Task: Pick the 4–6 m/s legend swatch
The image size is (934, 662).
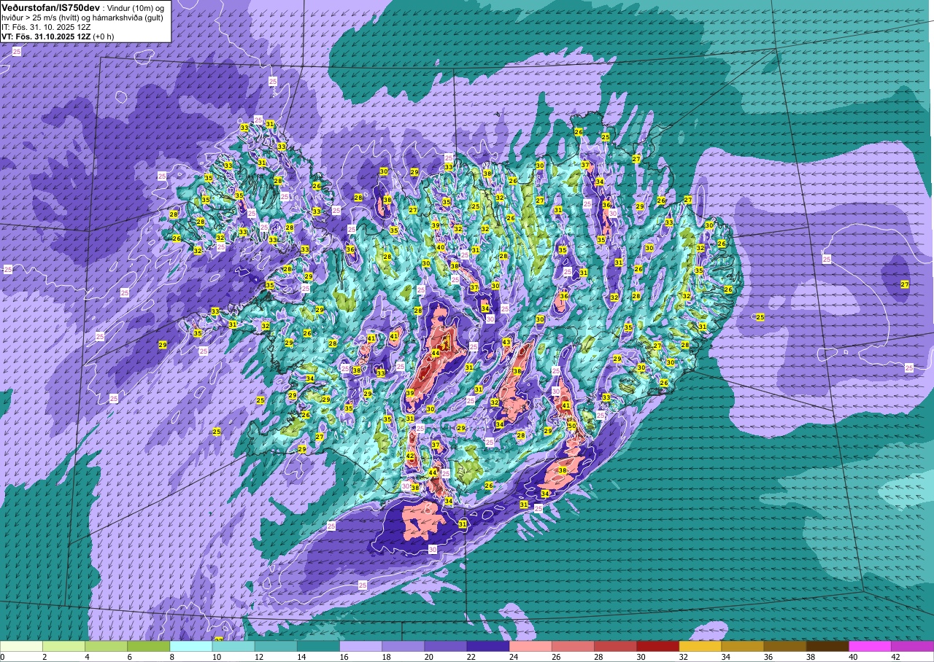Action: tap(106, 646)
